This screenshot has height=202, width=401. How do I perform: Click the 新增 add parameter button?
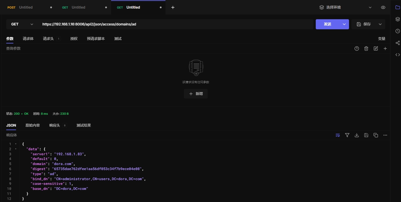point(196,94)
